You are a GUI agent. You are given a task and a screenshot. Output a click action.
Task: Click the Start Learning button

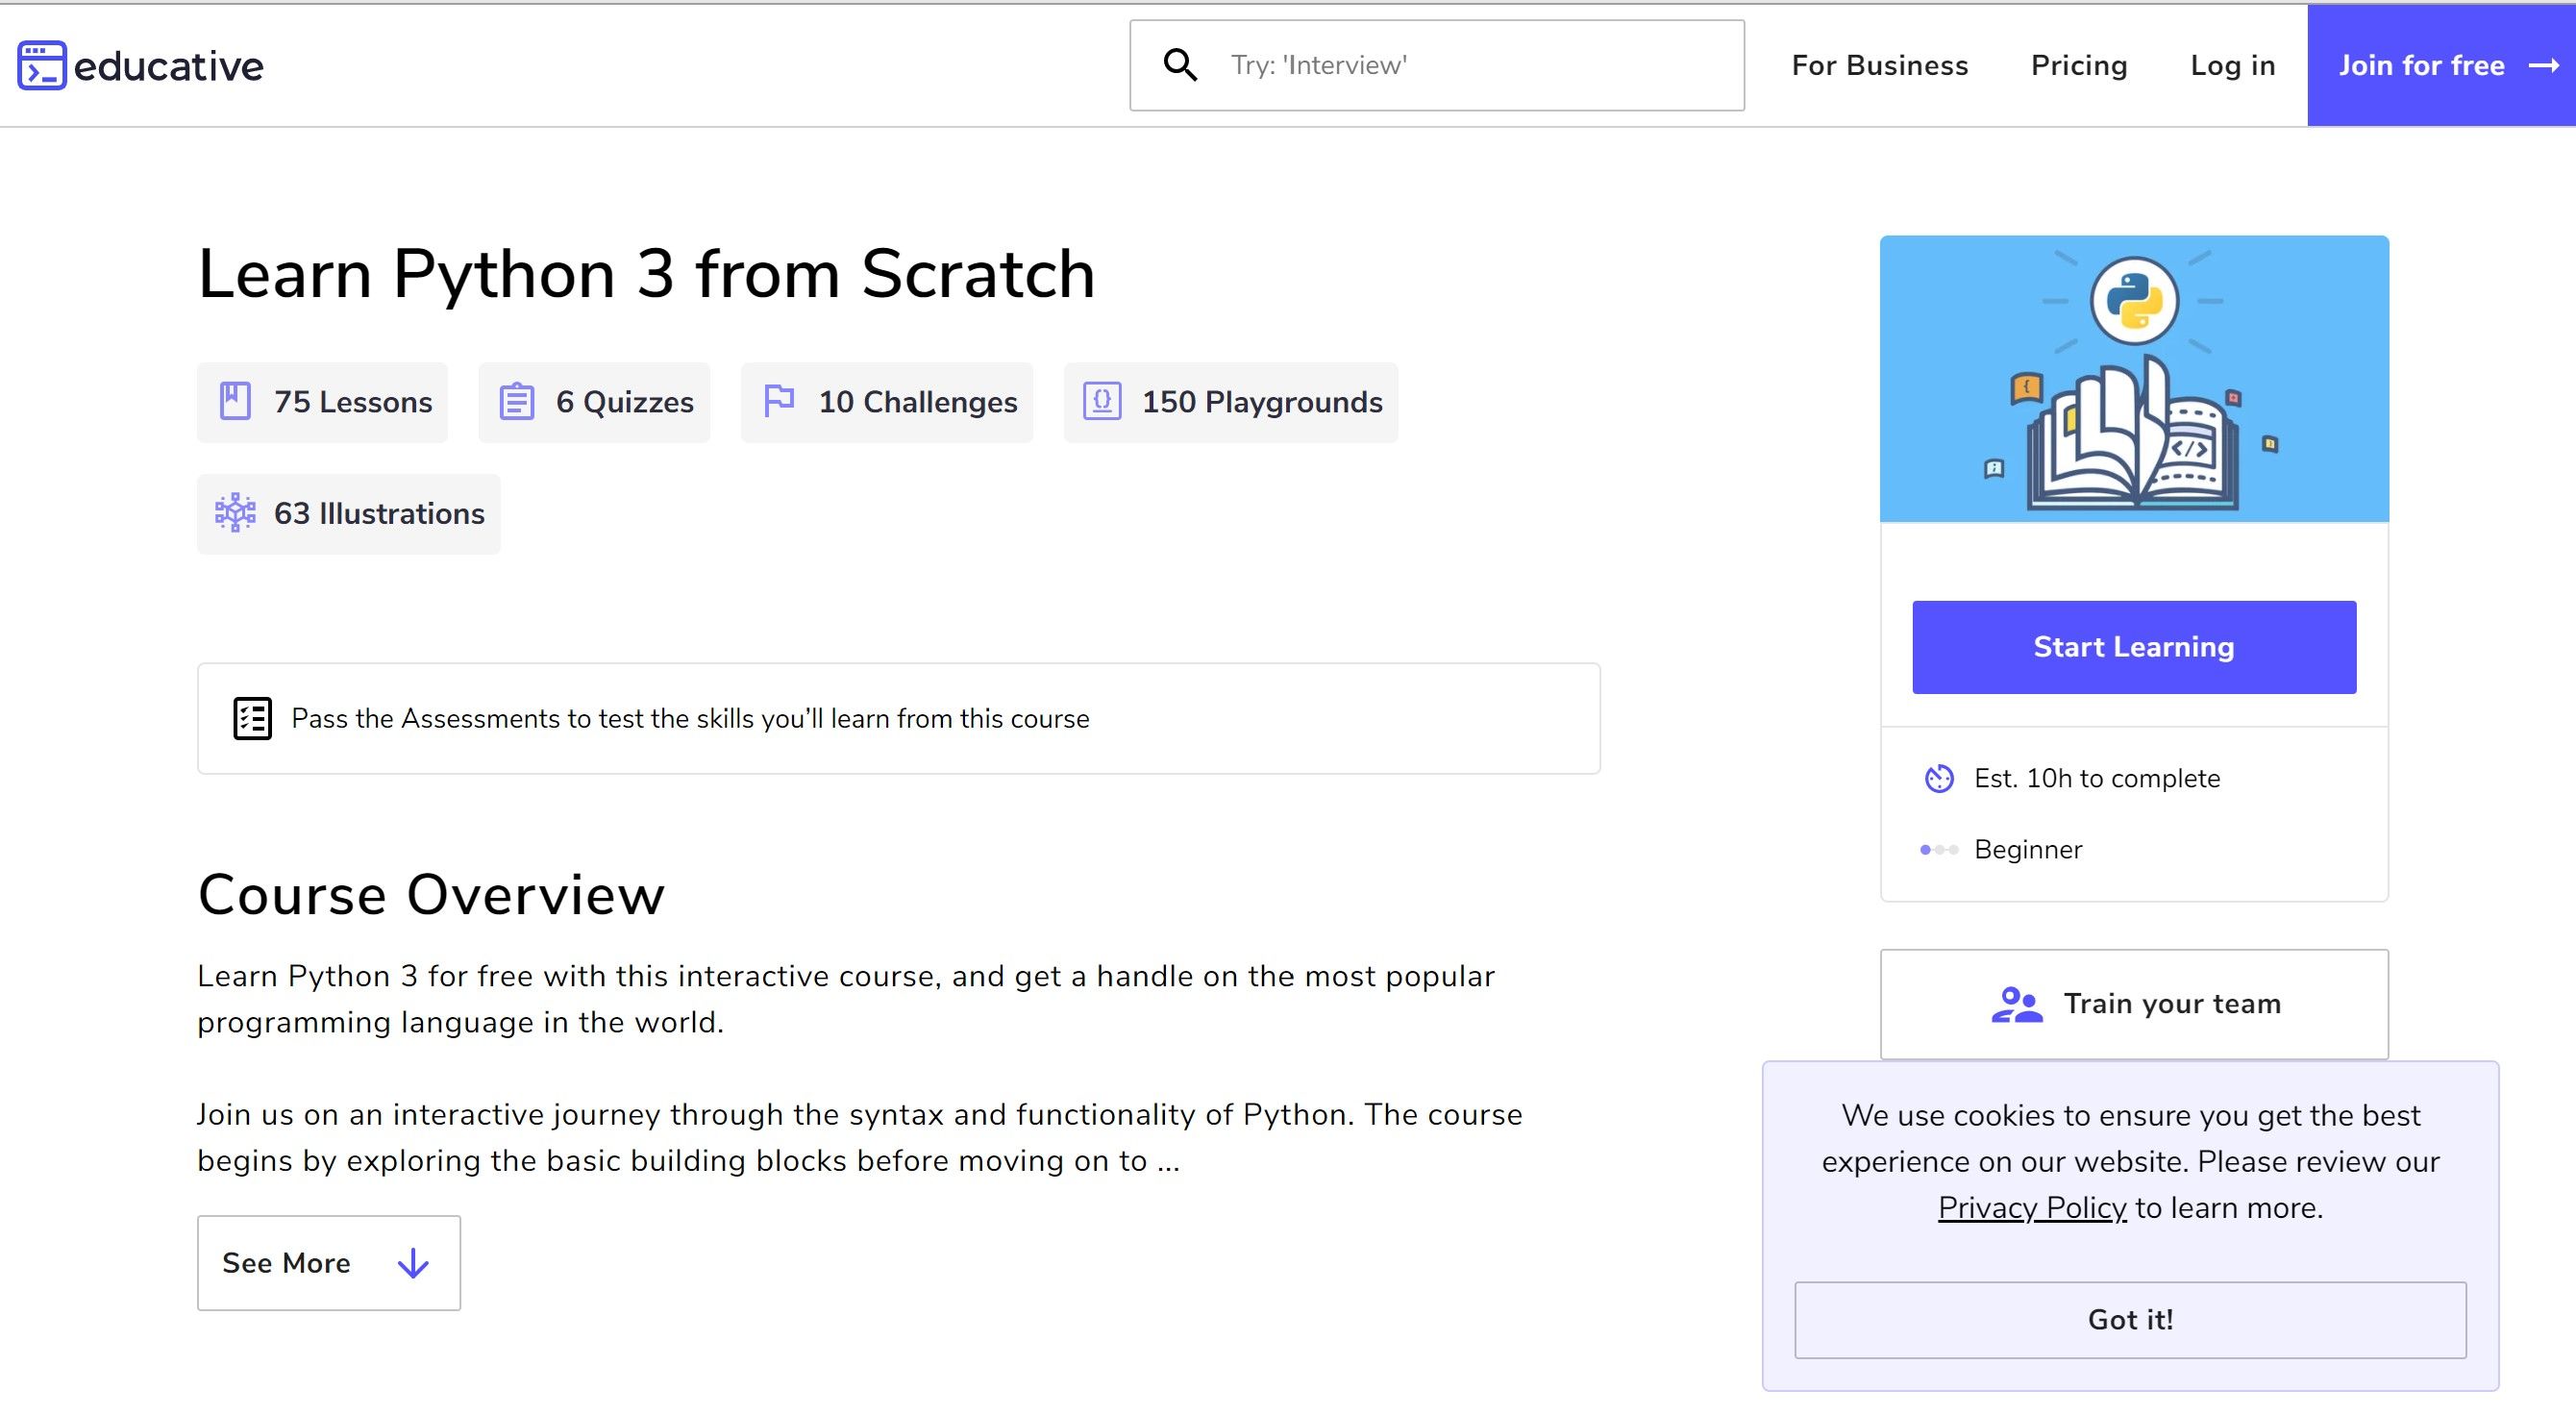click(x=2134, y=647)
